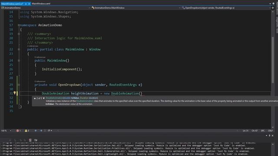Open output window position dropdown arrow

[x=266, y=136]
